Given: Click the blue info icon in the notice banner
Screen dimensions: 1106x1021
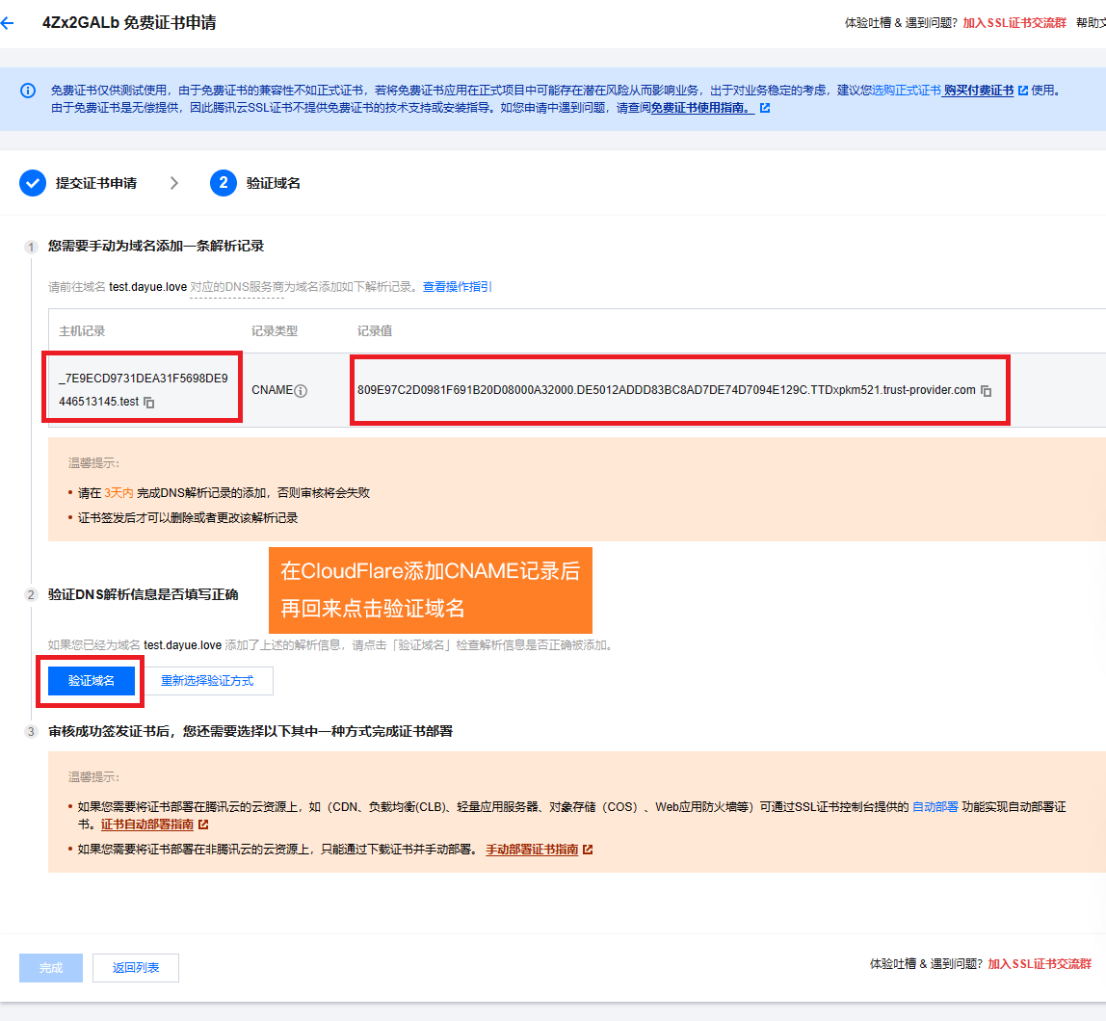Looking at the screenshot, I should [x=28, y=91].
